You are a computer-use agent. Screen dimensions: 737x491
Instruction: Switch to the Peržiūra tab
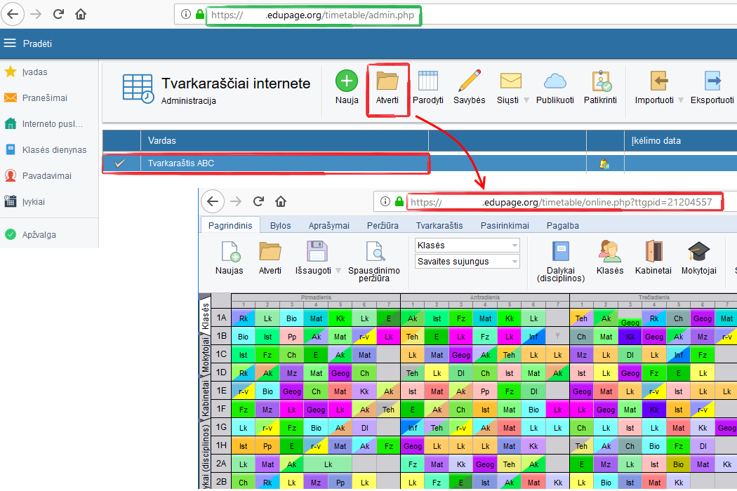click(x=383, y=226)
